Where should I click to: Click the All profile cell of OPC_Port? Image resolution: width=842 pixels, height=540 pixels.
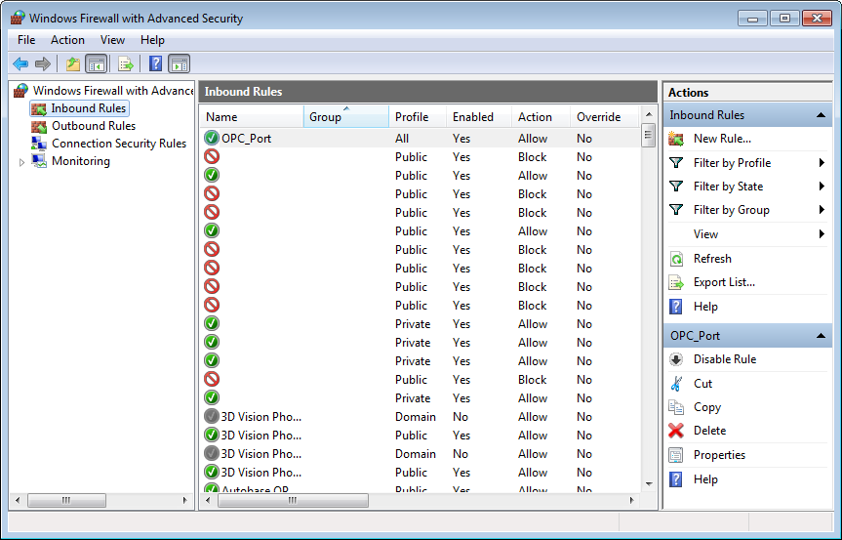(x=402, y=139)
